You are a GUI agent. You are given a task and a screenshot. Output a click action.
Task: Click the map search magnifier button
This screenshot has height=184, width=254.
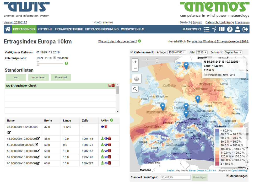coord(135,89)
